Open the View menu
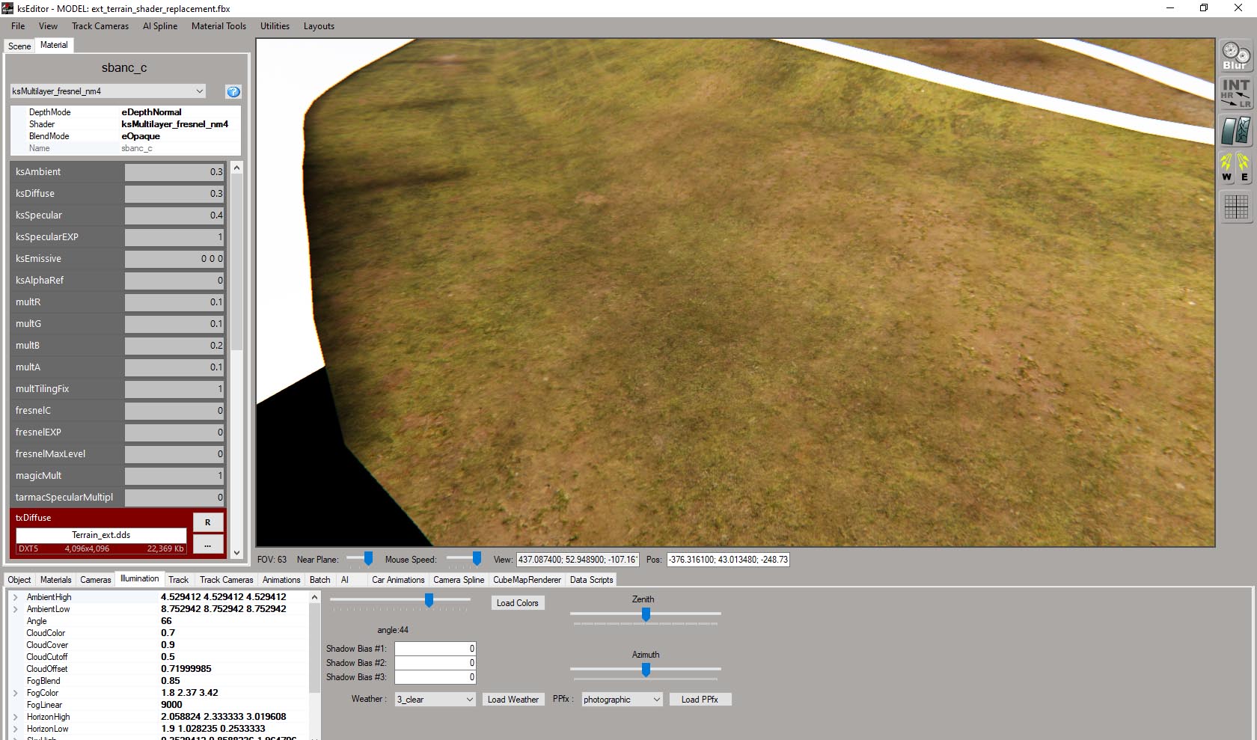 (48, 26)
